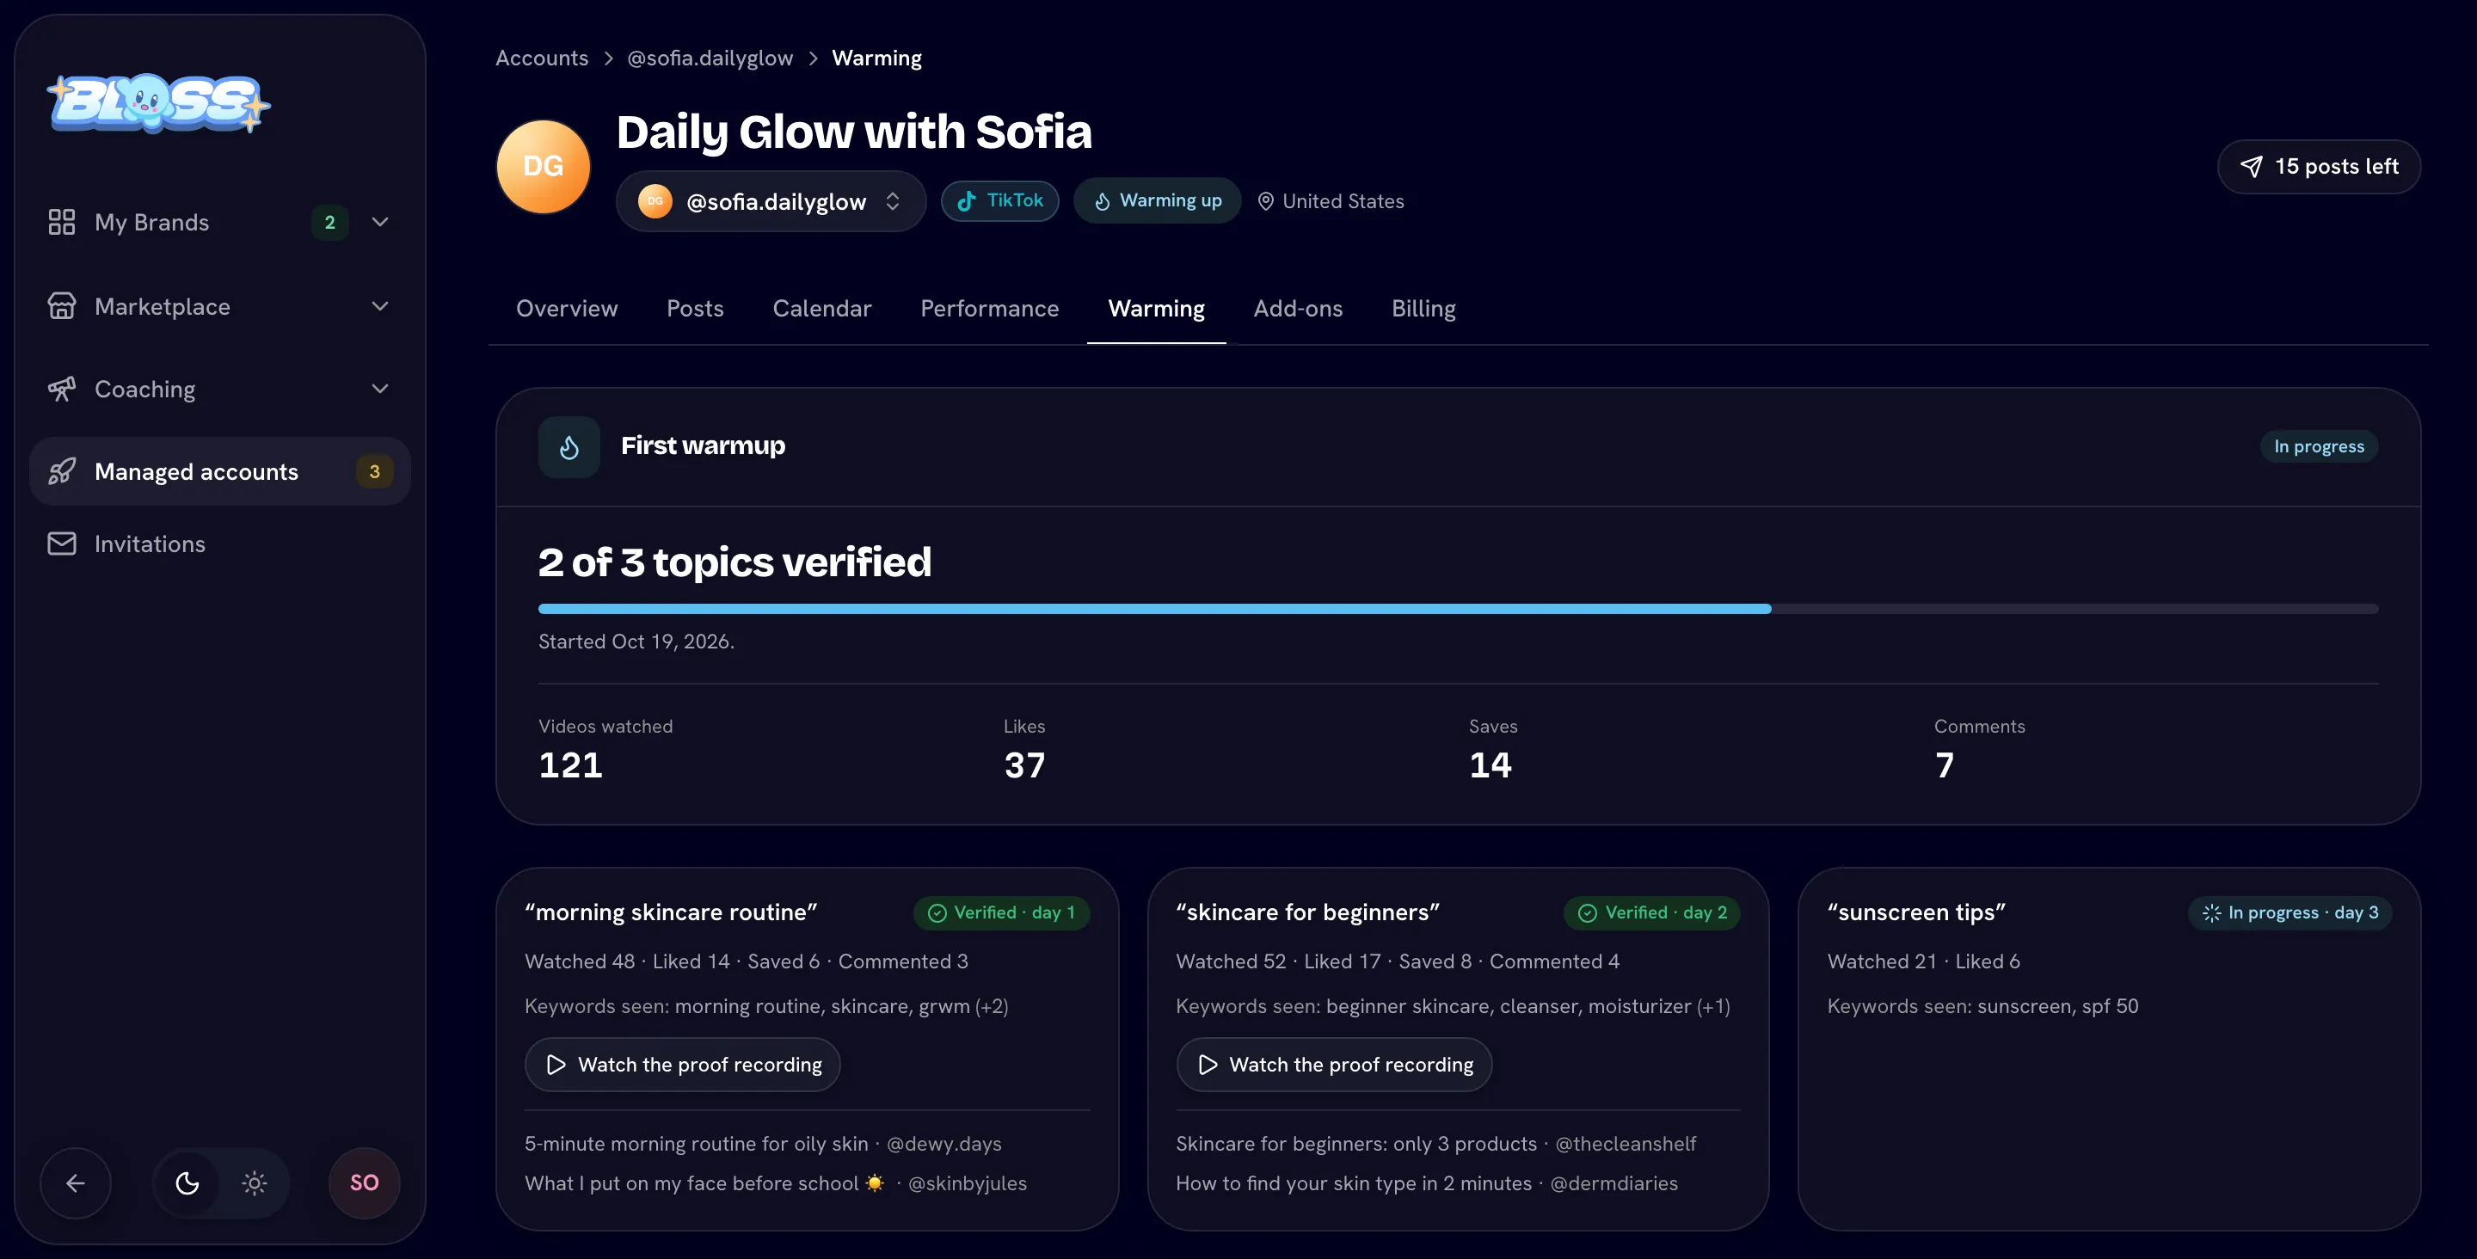Image resolution: width=2477 pixels, height=1259 pixels.
Task: Click the large DG profile avatar
Action: click(x=544, y=166)
